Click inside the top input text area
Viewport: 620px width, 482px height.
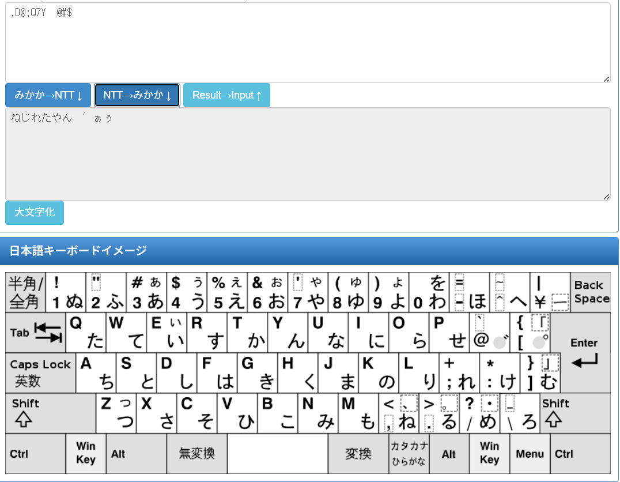(308, 43)
